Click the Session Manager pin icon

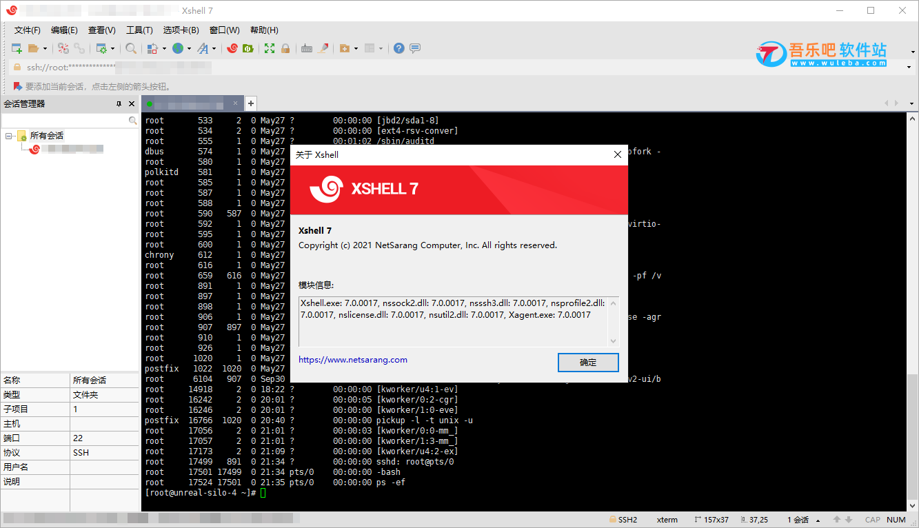(119, 103)
